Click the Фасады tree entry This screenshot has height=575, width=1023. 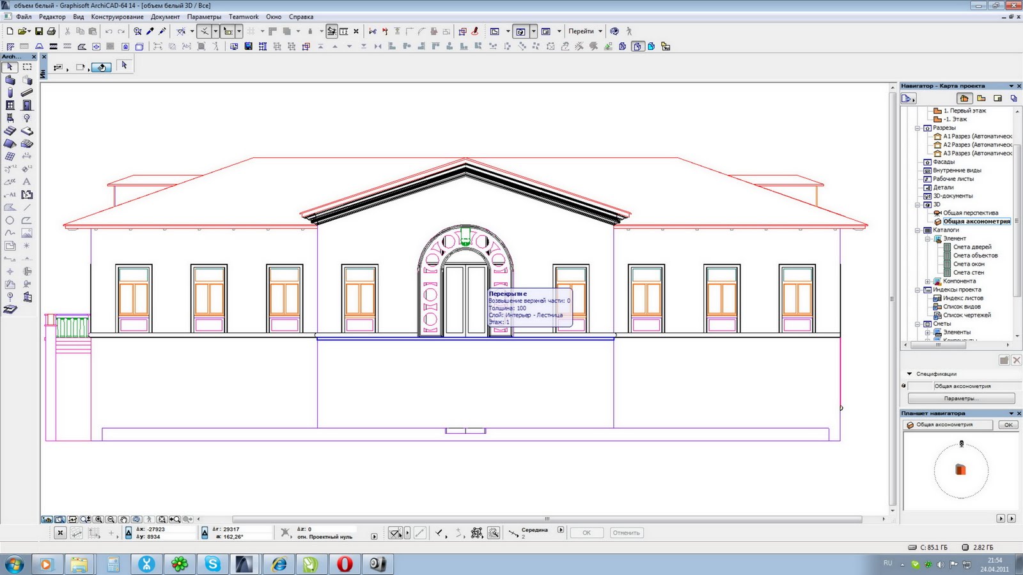pos(943,162)
